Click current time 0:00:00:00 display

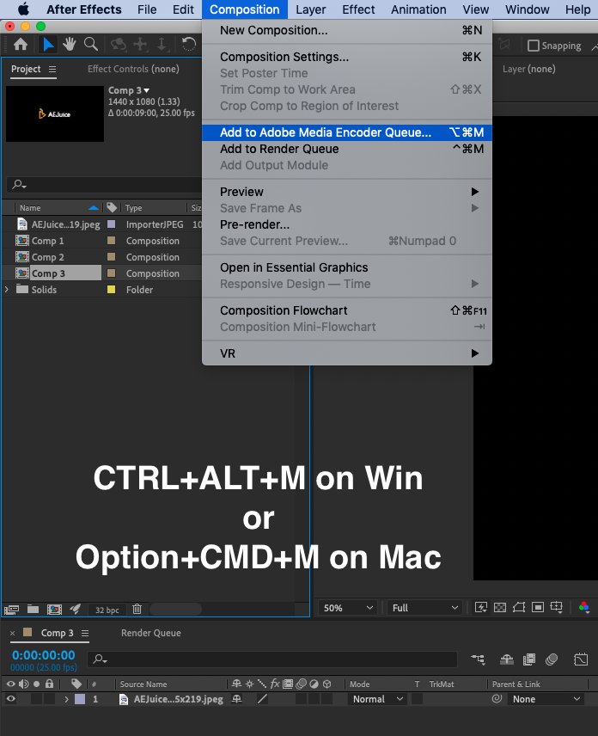[44, 655]
